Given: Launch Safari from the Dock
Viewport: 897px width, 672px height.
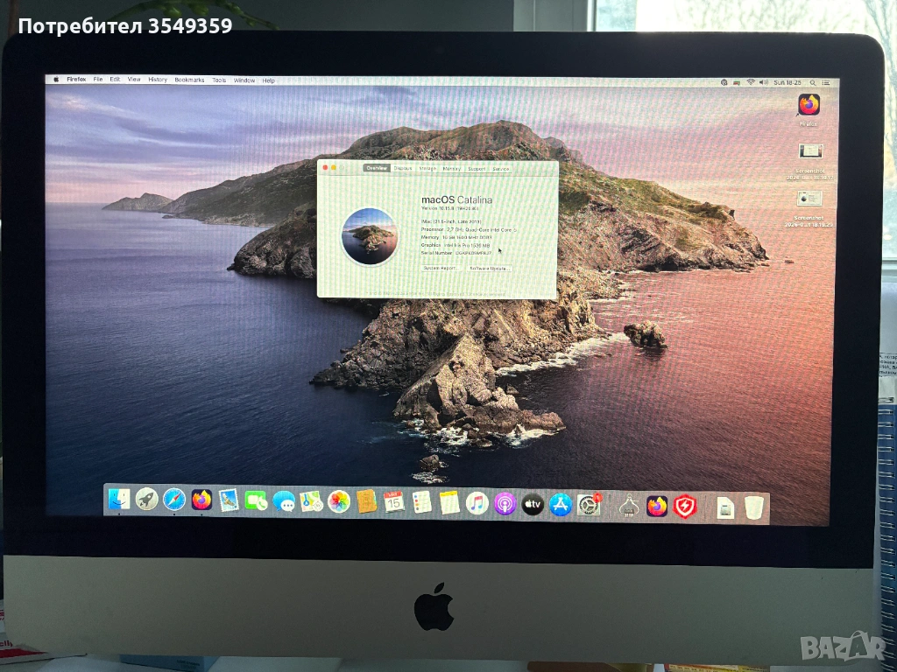Looking at the screenshot, I should [x=174, y=500].
